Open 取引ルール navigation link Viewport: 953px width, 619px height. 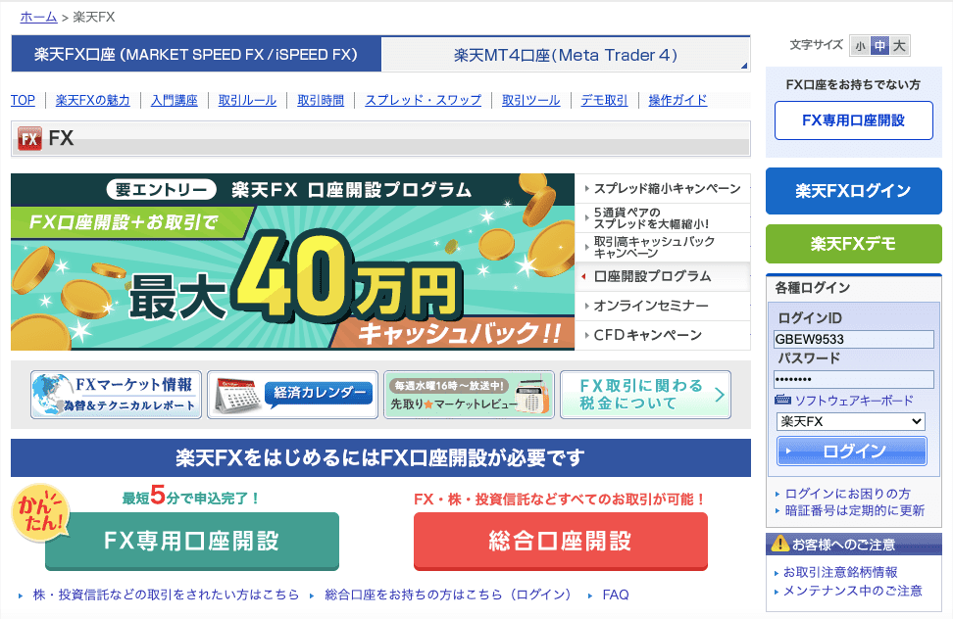[x=247, y=100]
